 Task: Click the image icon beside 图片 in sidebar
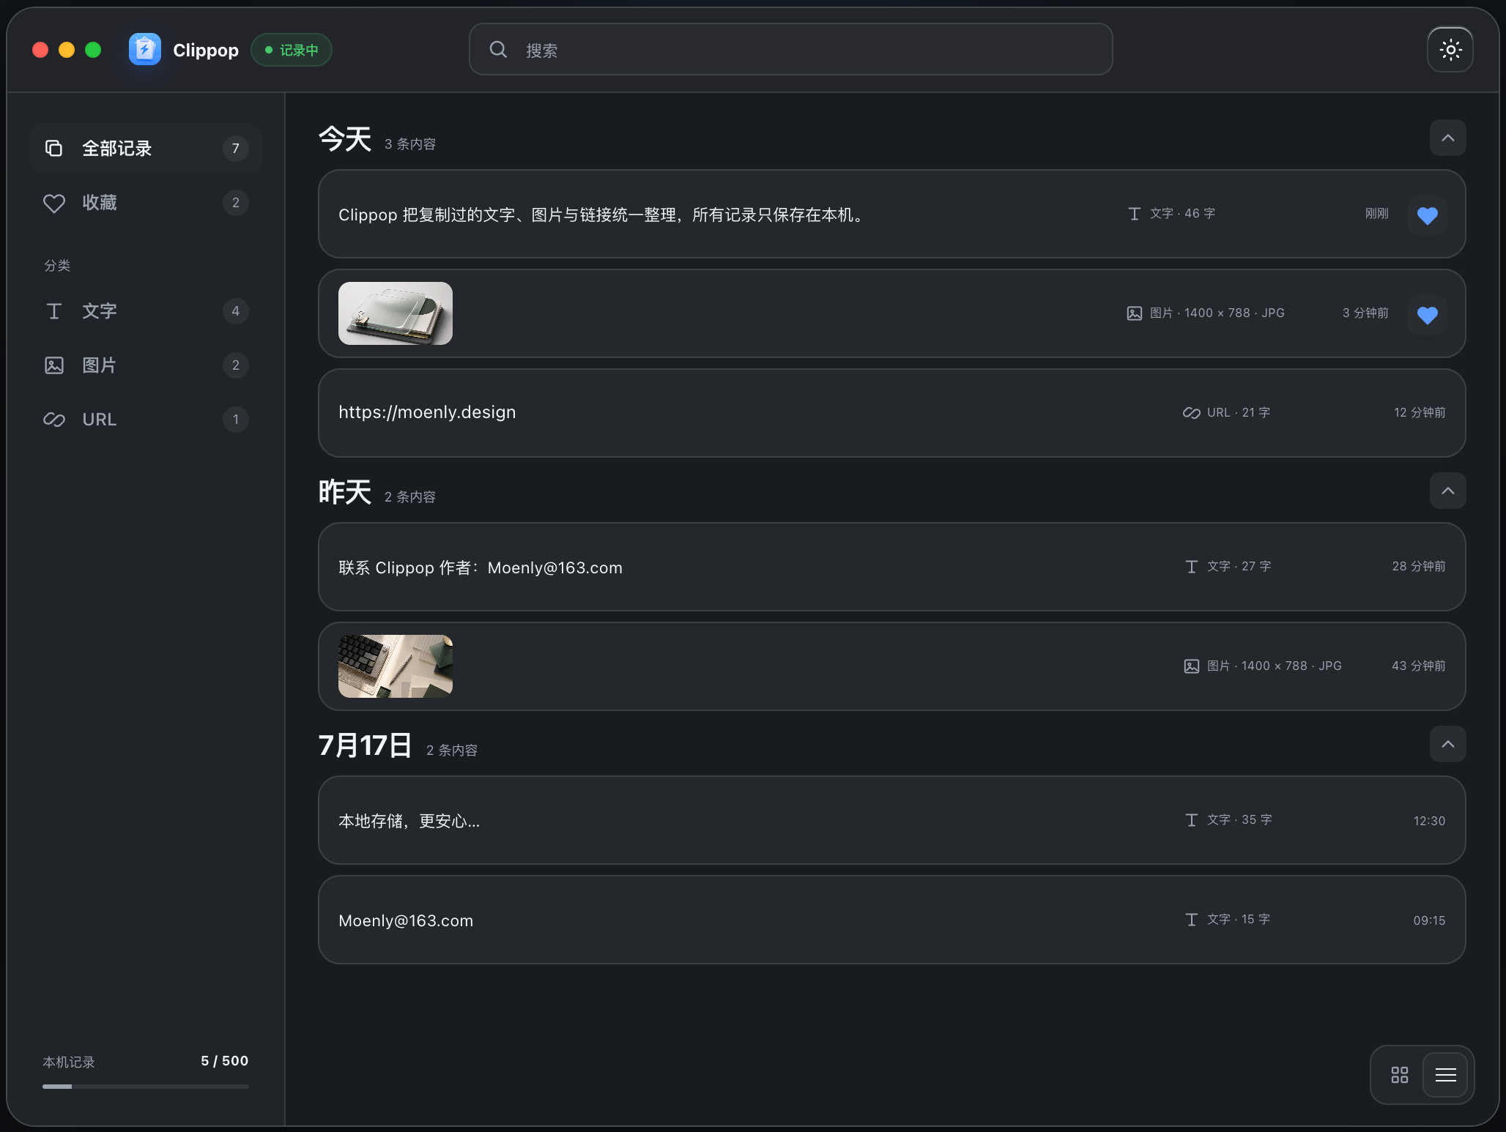pyautogui.click(x=54, y=365)
